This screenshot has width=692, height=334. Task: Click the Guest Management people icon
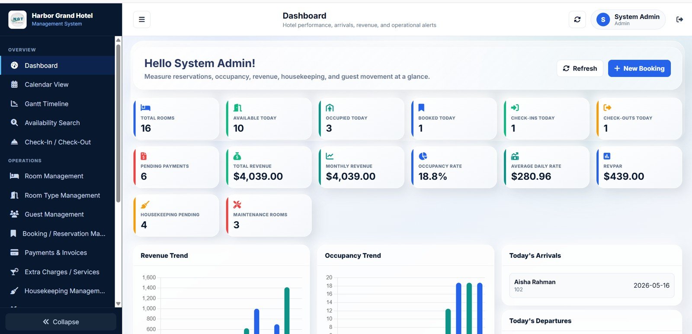[x=14, y=214]
